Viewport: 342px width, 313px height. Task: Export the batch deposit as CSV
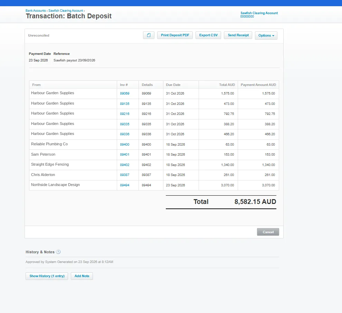click(x=208, y=35)
